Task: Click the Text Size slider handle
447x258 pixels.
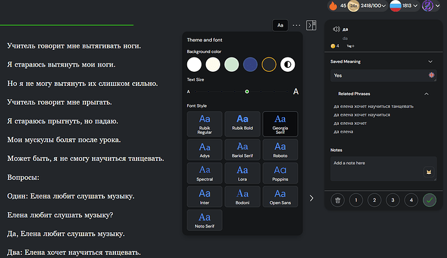Action: (247, 92)
